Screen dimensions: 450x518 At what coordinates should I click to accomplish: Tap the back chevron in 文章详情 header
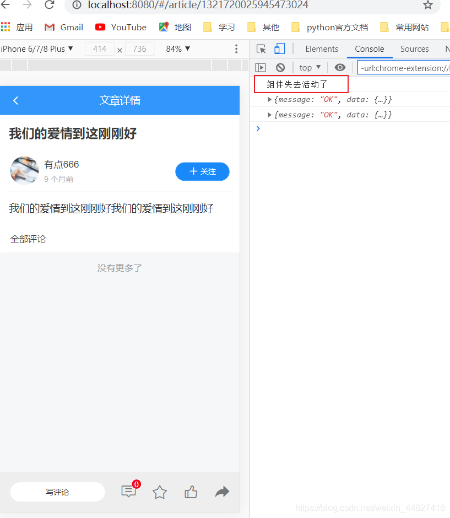point(15,100)
